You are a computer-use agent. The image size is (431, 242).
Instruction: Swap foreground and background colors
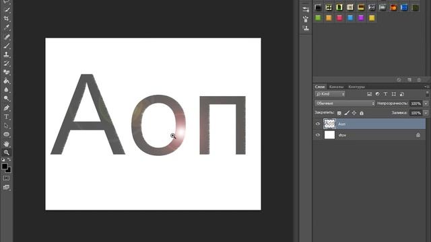[9, 160]
